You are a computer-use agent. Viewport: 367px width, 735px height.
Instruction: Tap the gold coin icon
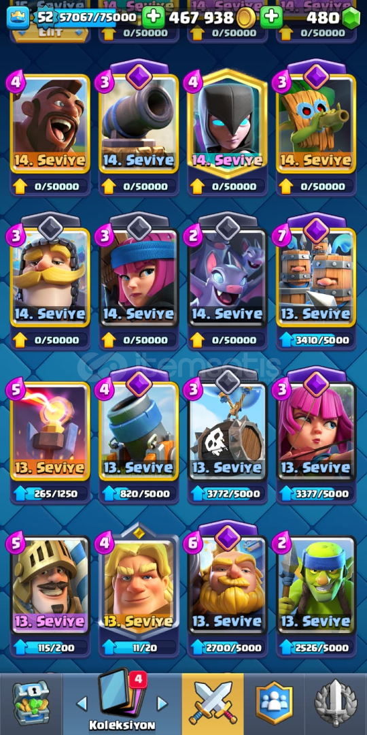point(246,18)
